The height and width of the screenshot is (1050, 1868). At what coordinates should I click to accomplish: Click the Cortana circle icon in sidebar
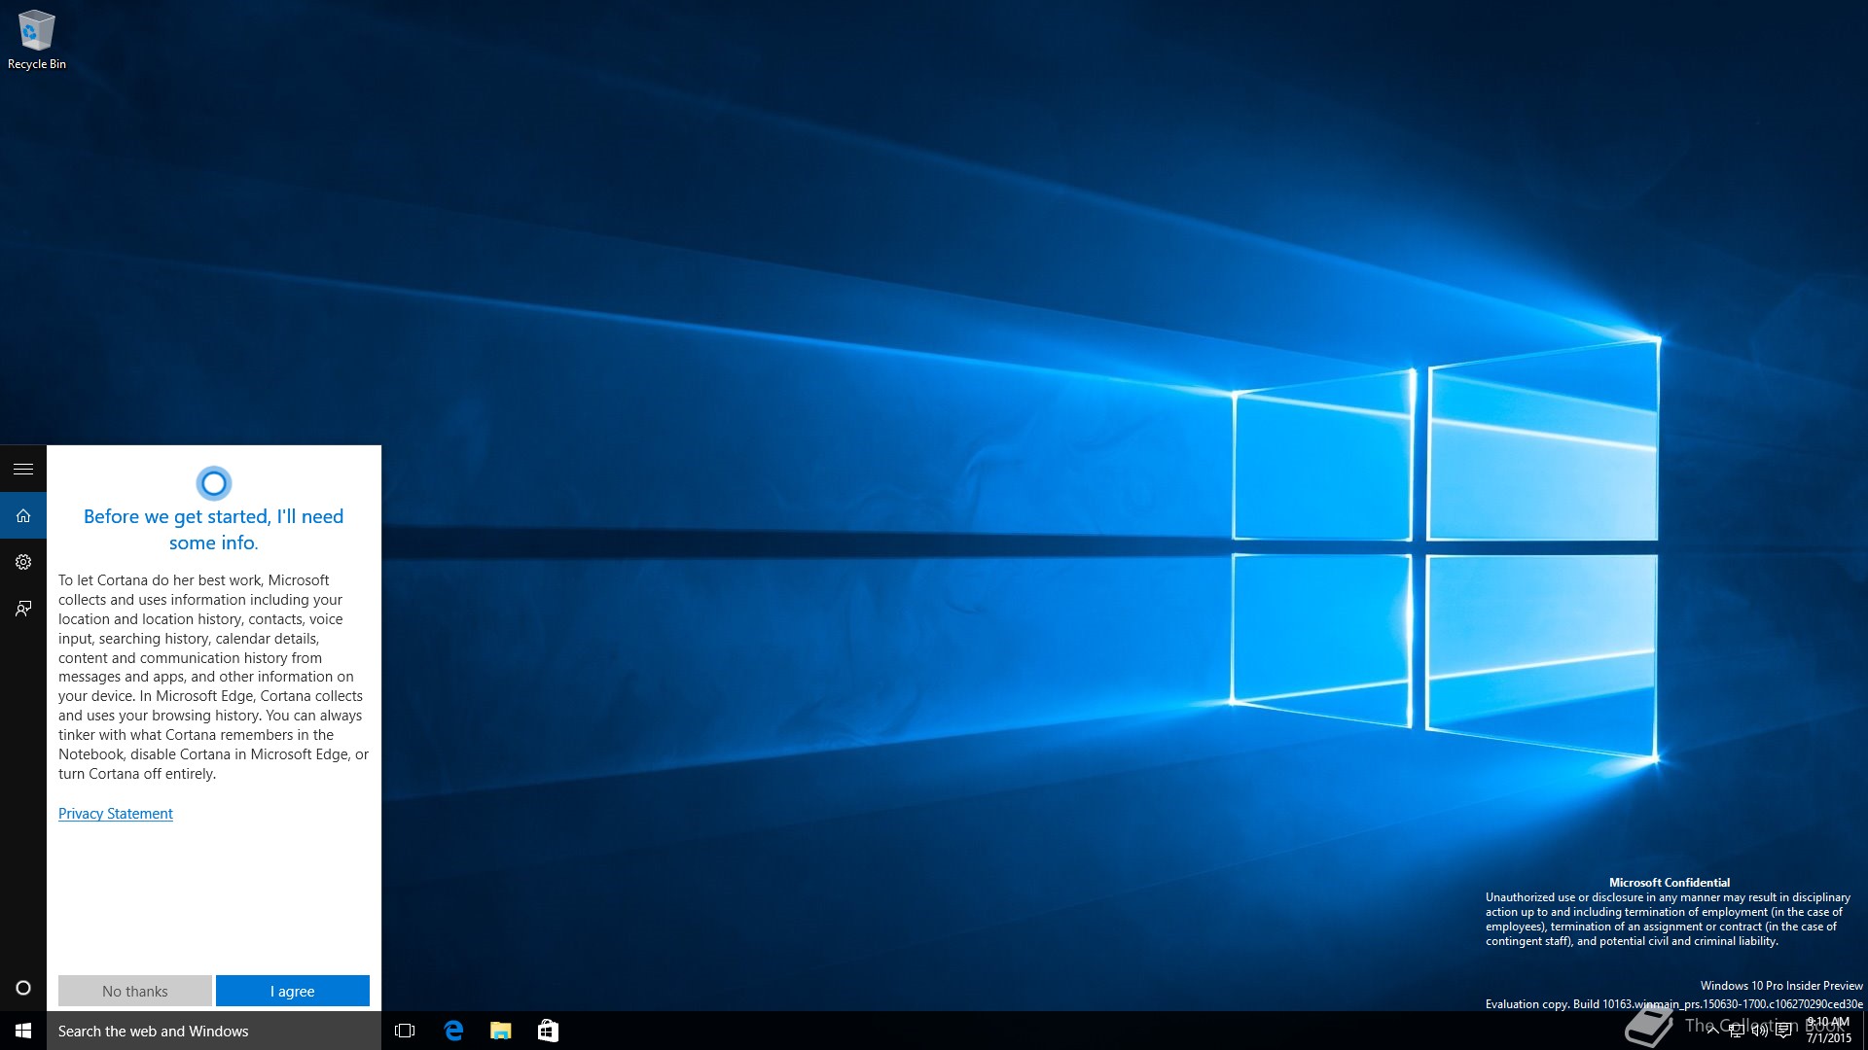tap(23, 988)
